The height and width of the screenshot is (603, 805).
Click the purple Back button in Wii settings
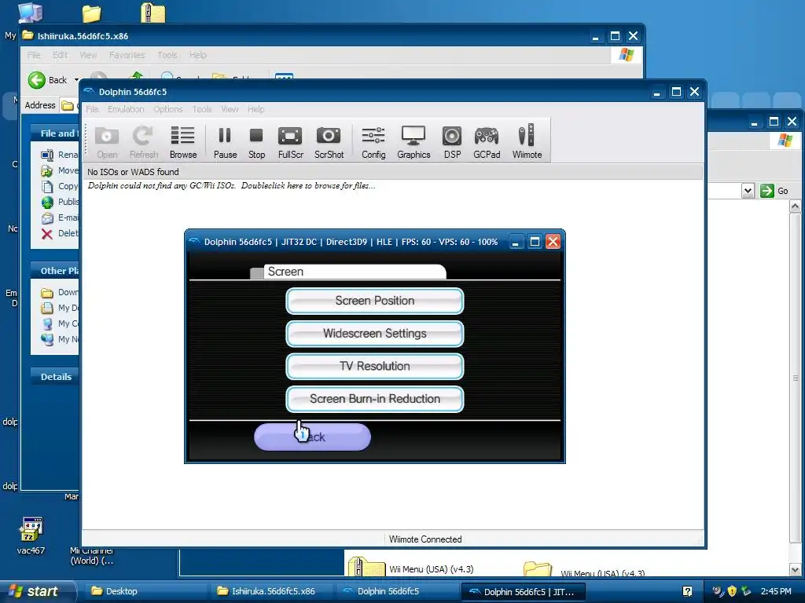[x=312, y=437]
